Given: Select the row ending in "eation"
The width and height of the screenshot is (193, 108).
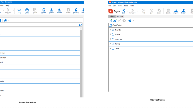Looking at the screenshot, I should (40, 81).
